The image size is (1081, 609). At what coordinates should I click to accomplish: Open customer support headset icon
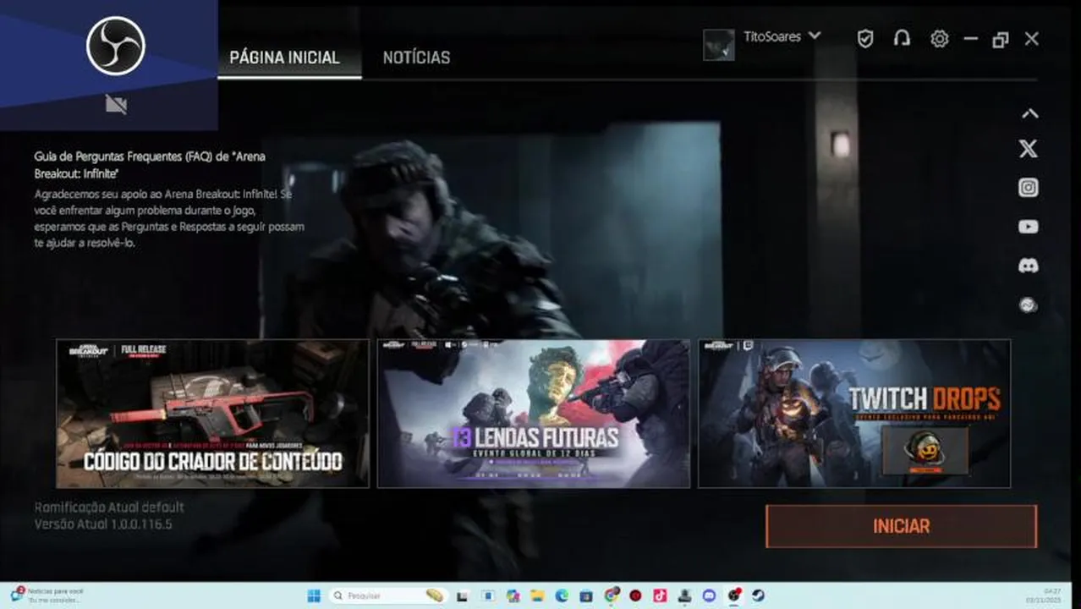click(x=902, y=39)
